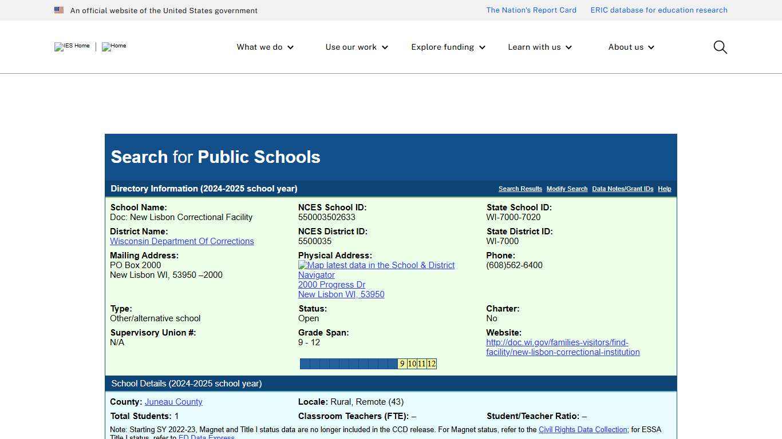This screenshot has height=439, width=782.
Task: Open the site search magnifier
Action: [720, 47]
